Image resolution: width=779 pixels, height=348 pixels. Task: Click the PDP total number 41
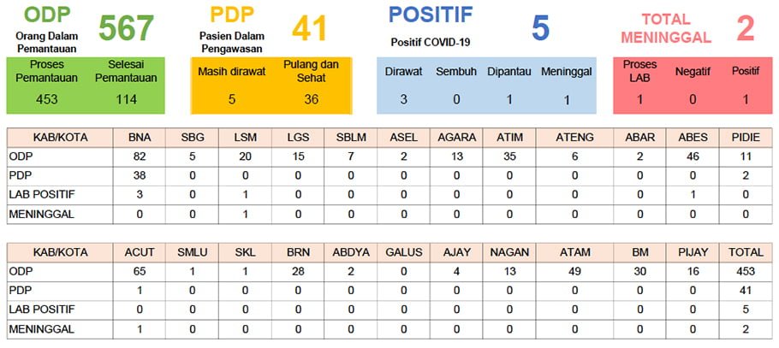(310, 28)
